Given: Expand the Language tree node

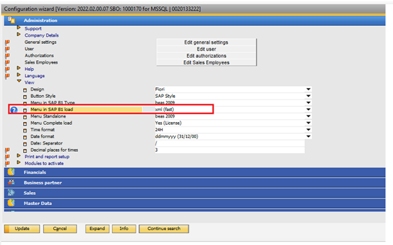Looking at the screenshot, I should click(18, 75).
